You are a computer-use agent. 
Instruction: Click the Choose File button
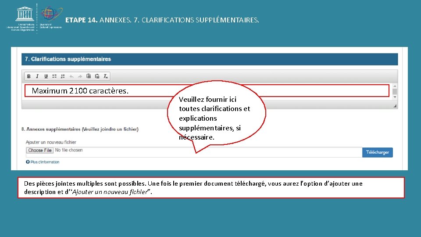pos(40,150)
